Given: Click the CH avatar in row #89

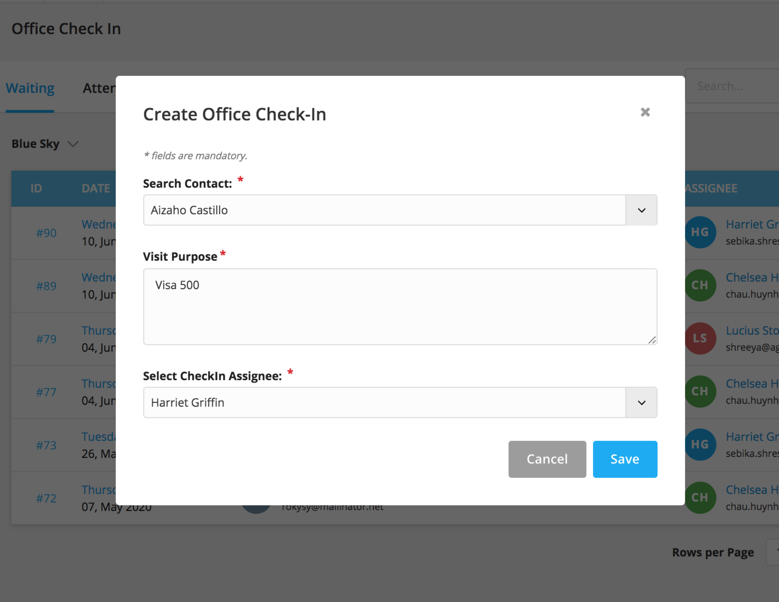Looking at the screenshot, I should [700, 285].
